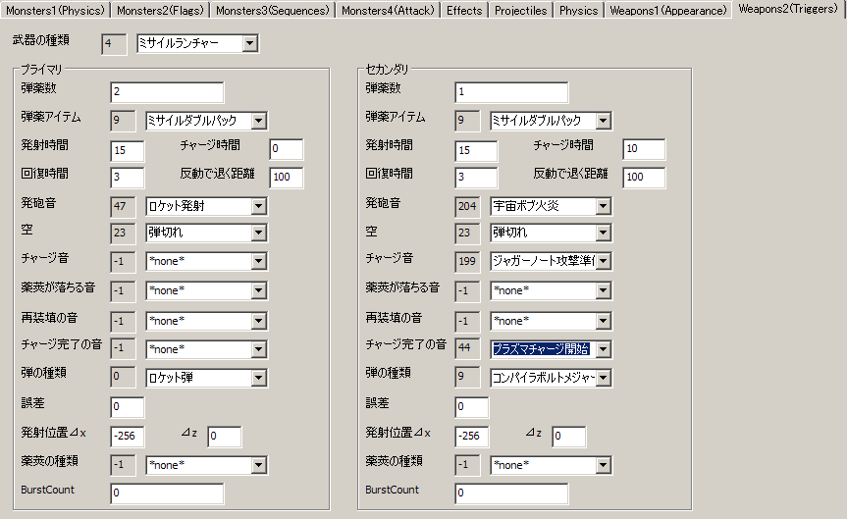Click secondary 誤差 field

[471, 407]
